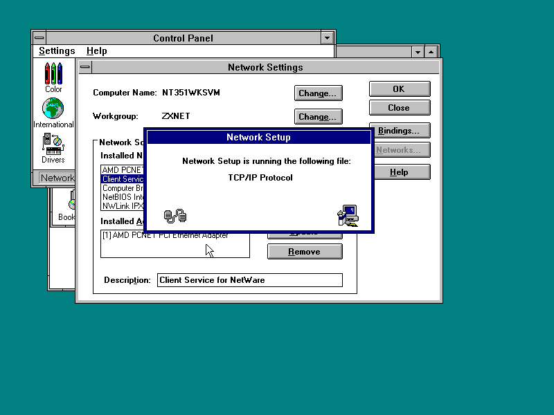Select NWLink IPX entry in list
Screen dimensions: 554x415
(123, 205)
